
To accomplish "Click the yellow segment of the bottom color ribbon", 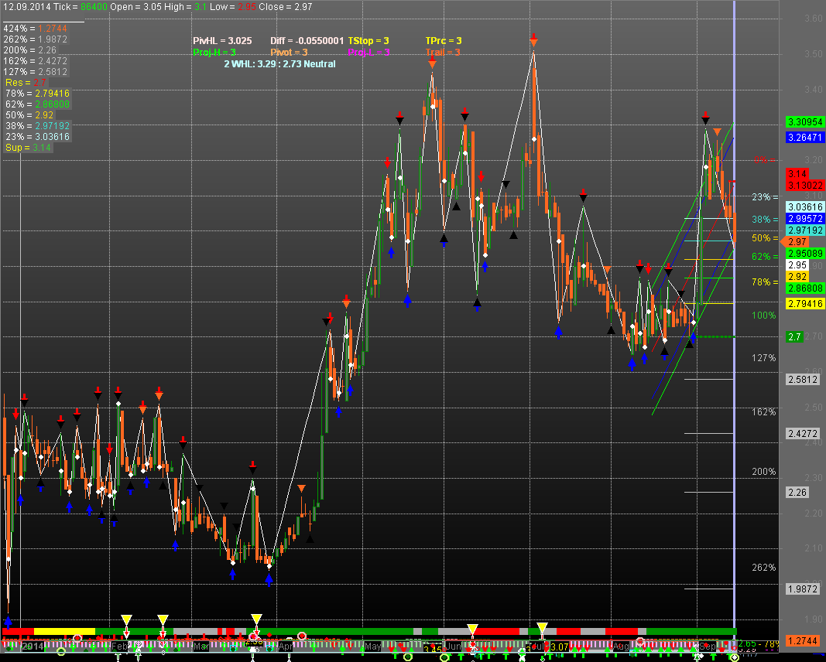I will [x=64, y=632].
